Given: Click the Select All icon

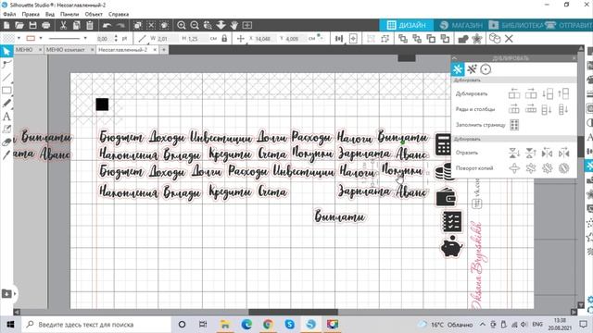Looking at the screenshot, I should coord(138,25).
